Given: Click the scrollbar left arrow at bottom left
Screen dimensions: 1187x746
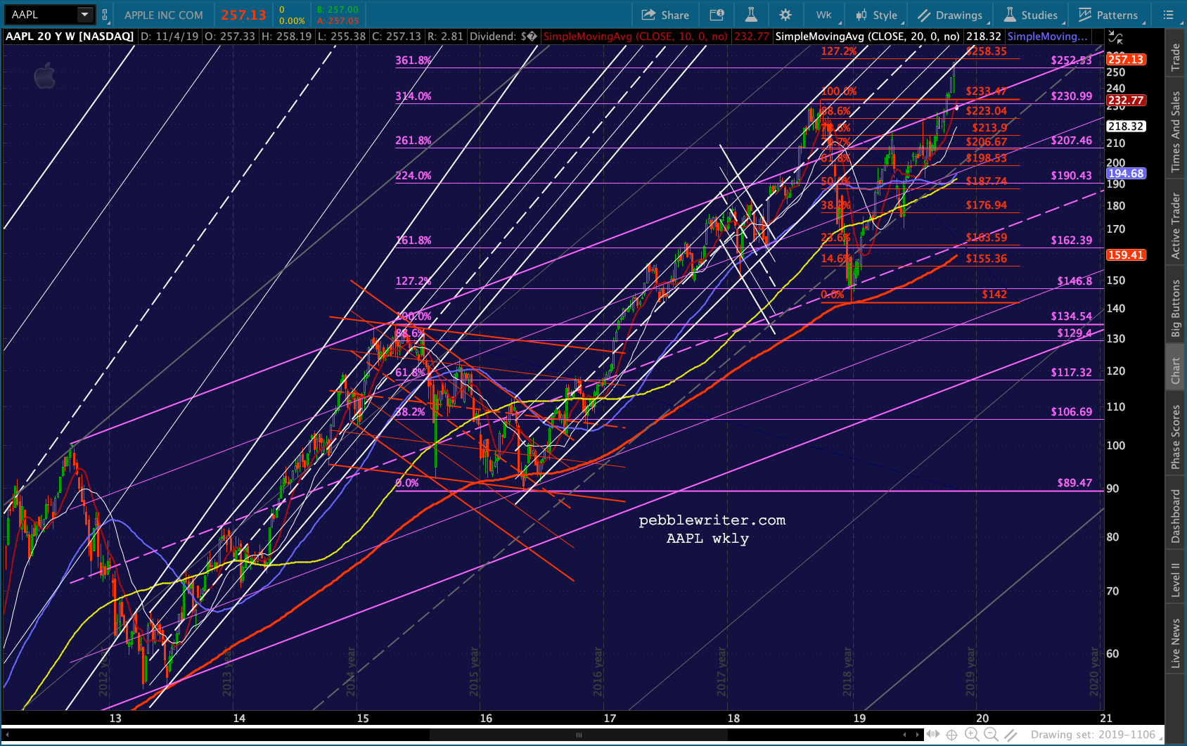Looking at the screenshot, I should 8,735.
